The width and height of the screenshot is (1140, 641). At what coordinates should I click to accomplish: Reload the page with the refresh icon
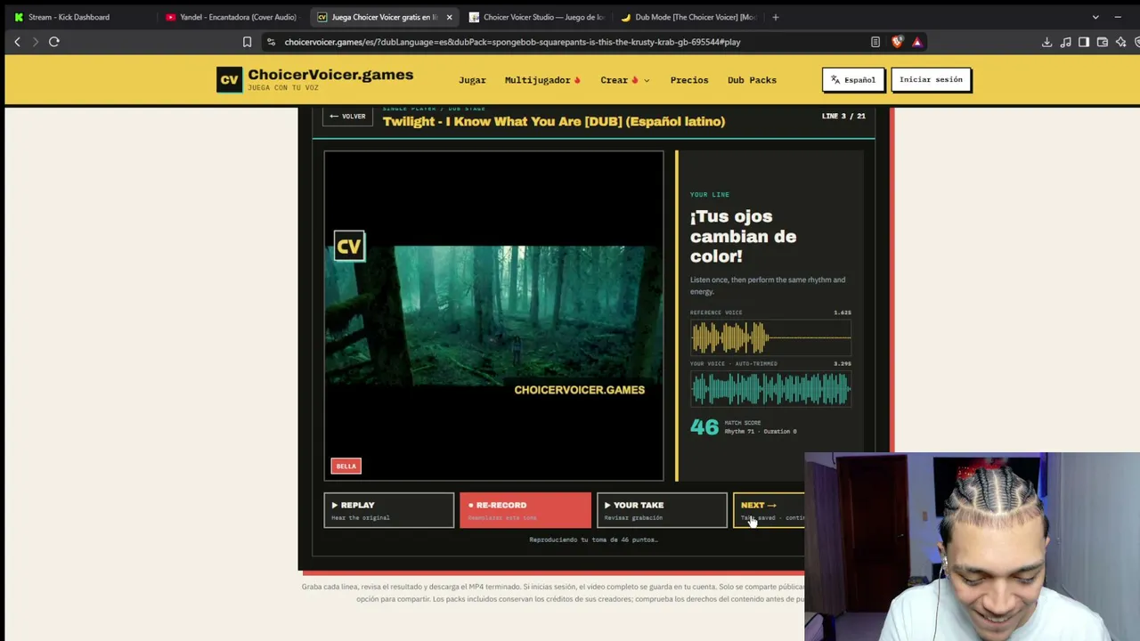[x=54, y=42]
